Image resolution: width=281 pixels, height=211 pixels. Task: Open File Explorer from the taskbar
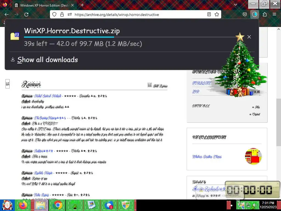40,205
